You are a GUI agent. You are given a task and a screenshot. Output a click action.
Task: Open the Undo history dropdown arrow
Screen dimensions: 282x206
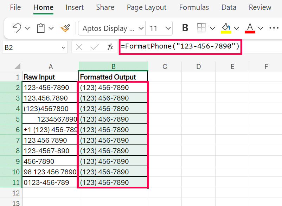[27, 28]
